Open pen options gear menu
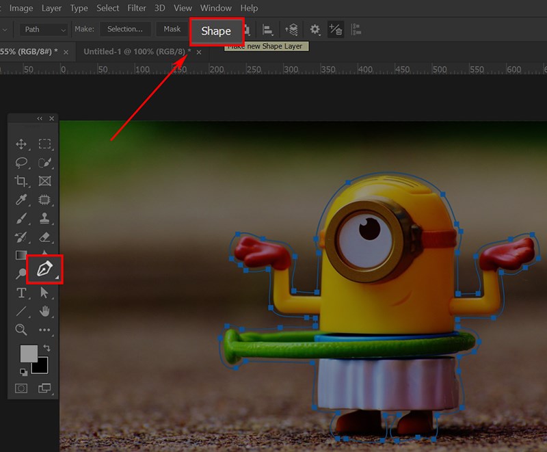Image resolution: width=547 pixels, height=452 pixels. click(315, 29)
